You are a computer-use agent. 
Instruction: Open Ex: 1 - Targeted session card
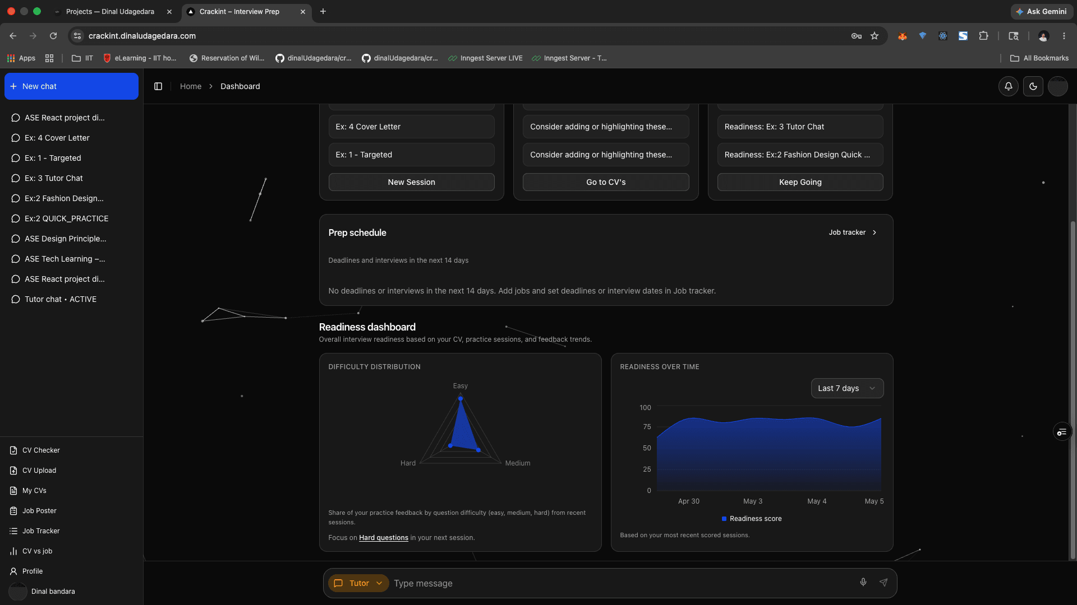click(411, 155)
